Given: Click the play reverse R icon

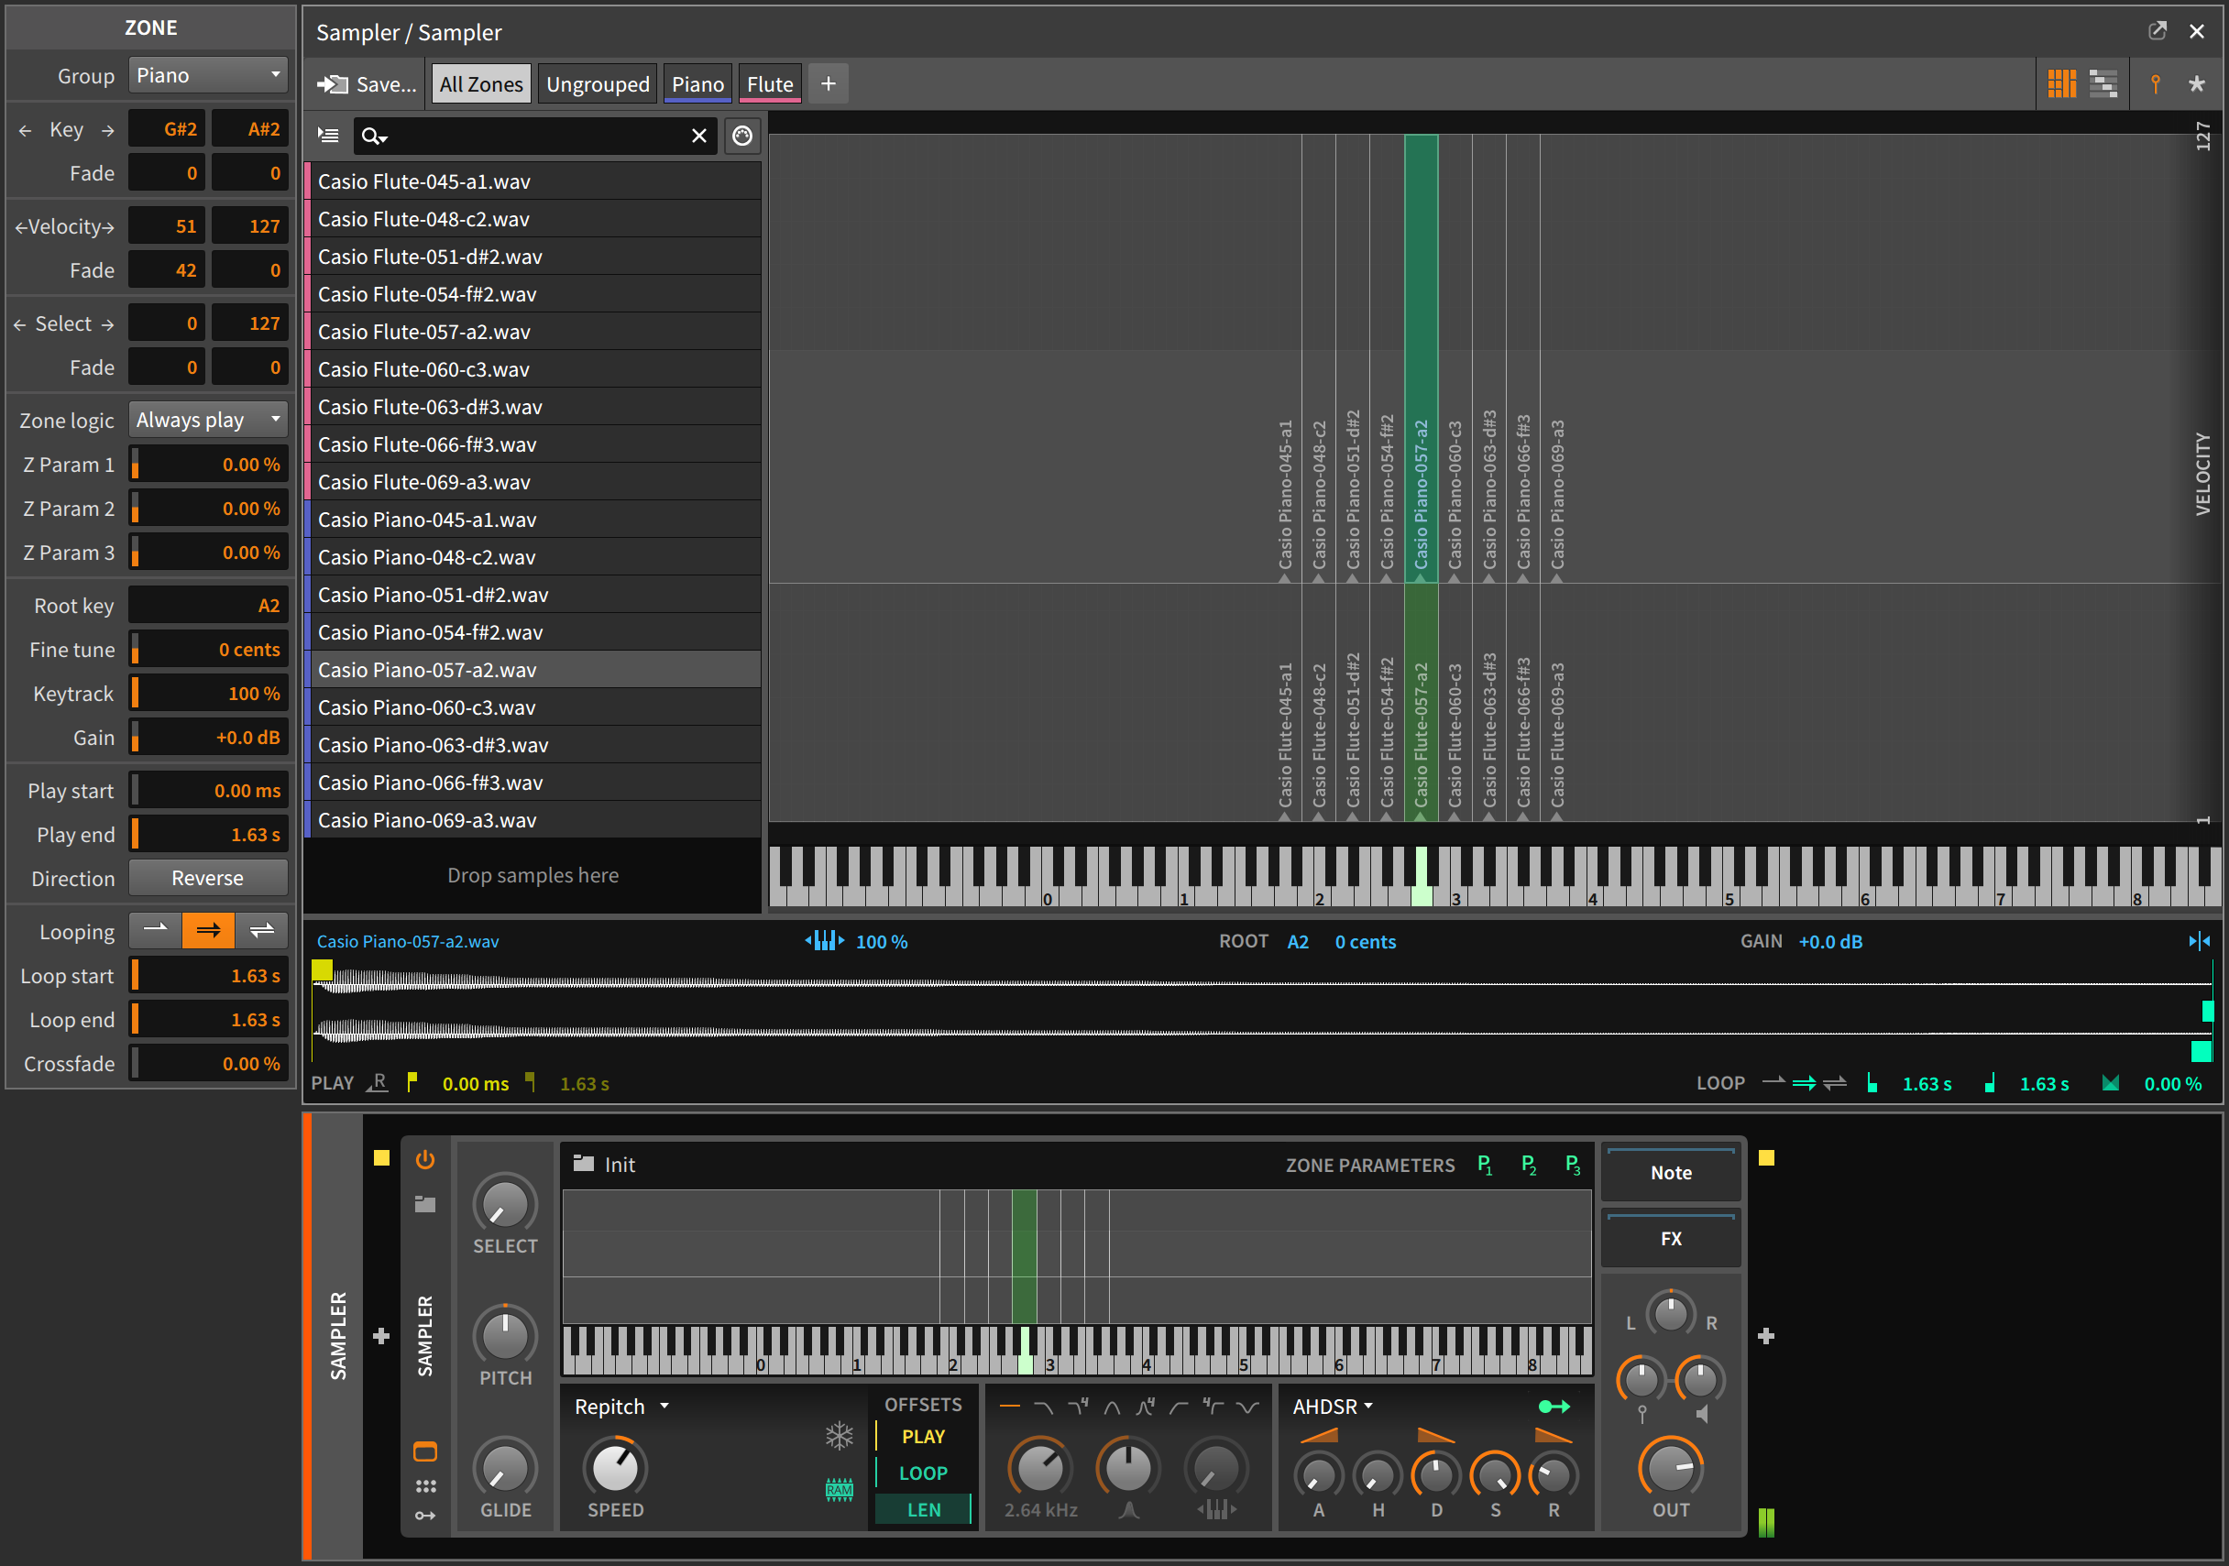Looking at the screenshot, I should [377, 1083].
